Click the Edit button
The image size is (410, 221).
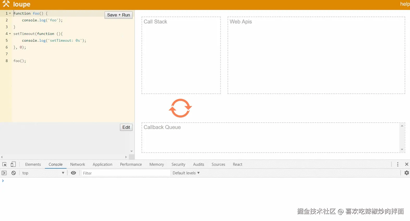[x=126, y=127]
